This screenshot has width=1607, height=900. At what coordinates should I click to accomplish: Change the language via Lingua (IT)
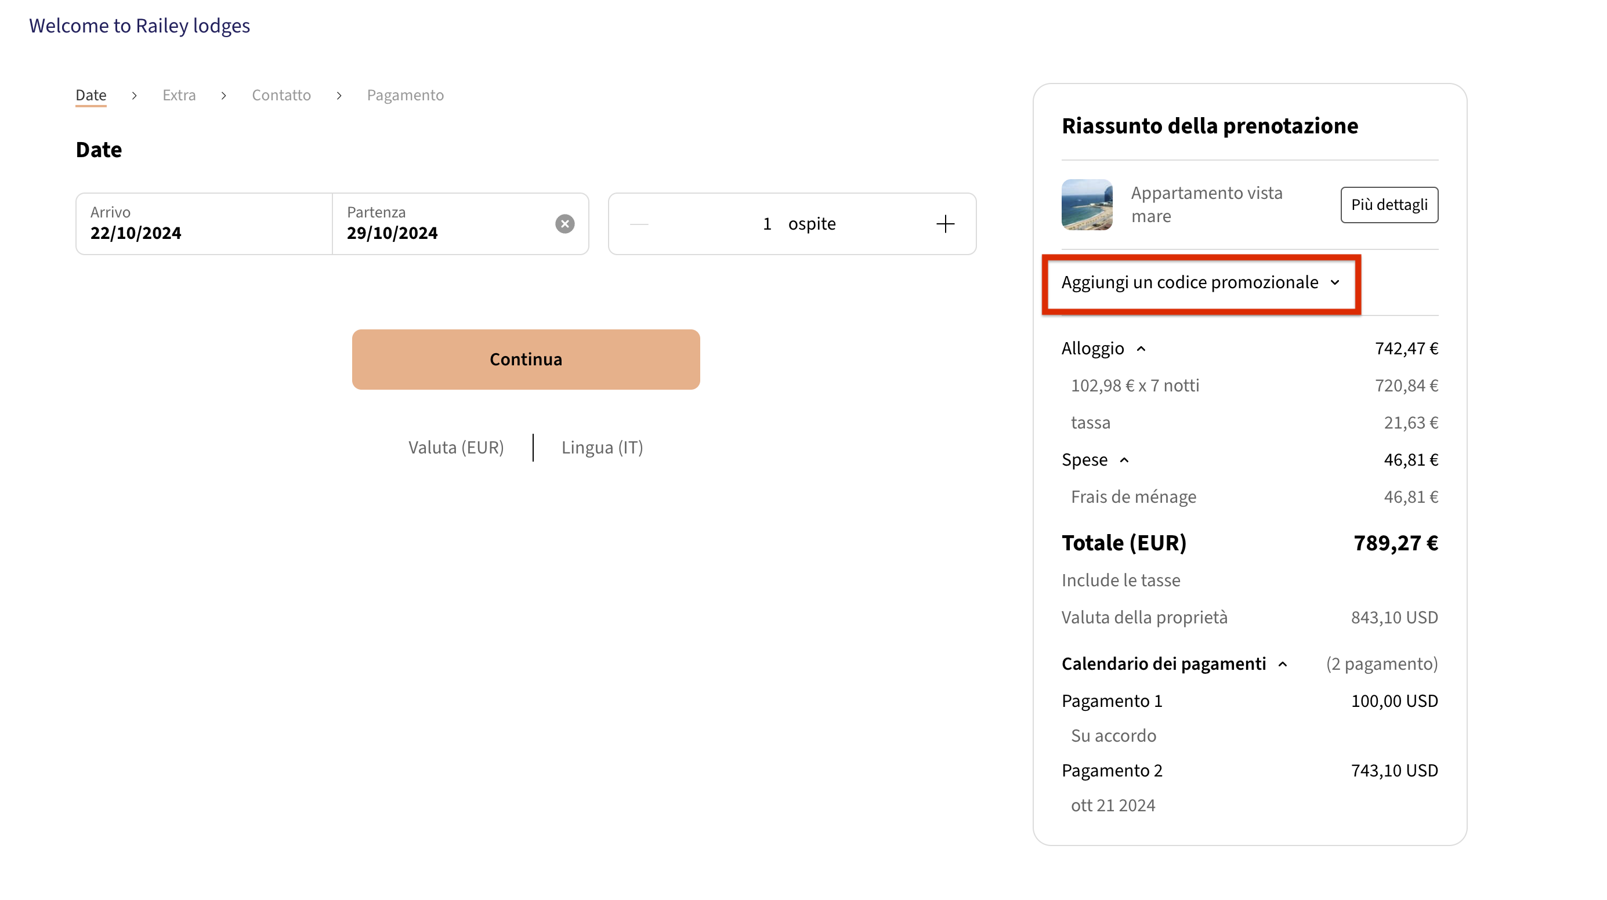(602, 447)
